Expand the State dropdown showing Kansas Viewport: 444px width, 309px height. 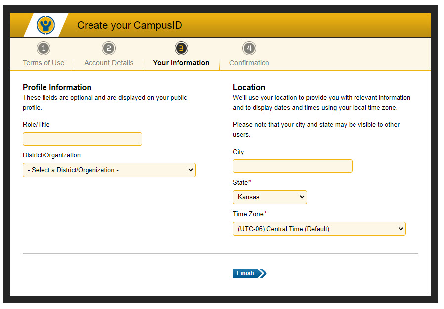point(270,197)
